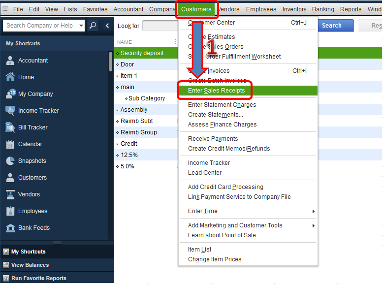Click the Bank Feeds icon
Viewport: 383px width, 284px height.
pos(10,228)
